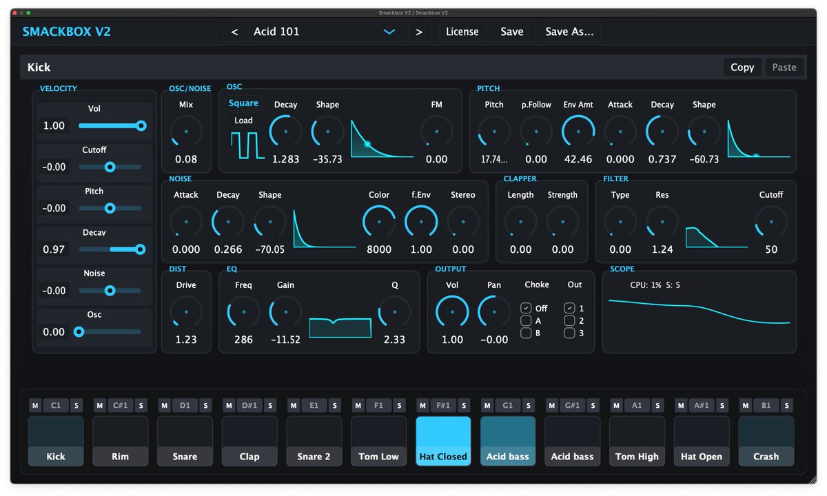Click the OSC FM knob

click(x=437, y=131)
